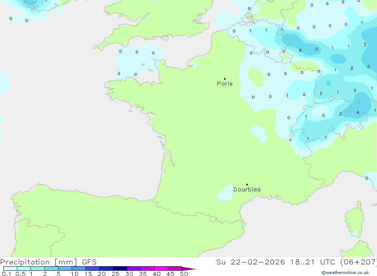
Task: Click the precipitation value '4' on map
Action: click(x=358, y=112)
